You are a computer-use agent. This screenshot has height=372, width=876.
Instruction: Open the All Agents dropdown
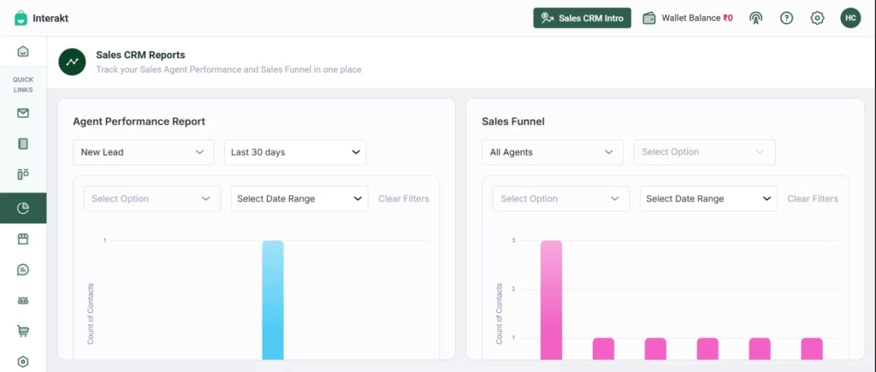pyautogui.click(x=553, y=152)
